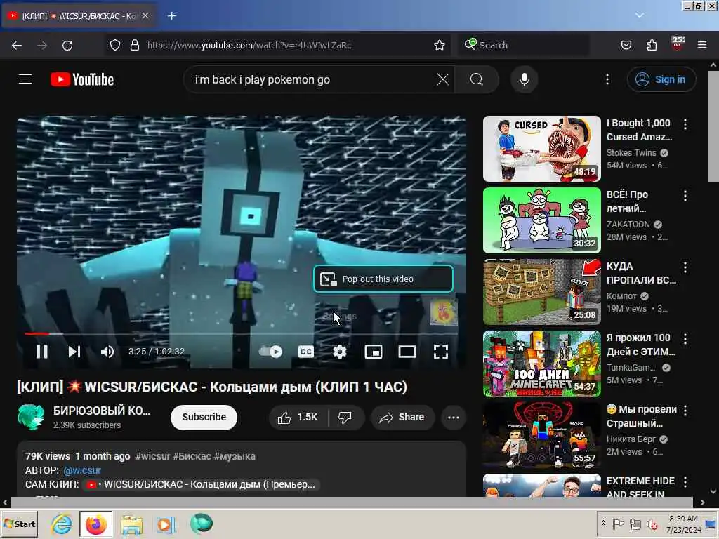Open Firefox extensions puzzle icon
The height and width of the screenshot is (539, 719).
pyautogui.click(x=652, y=45)
